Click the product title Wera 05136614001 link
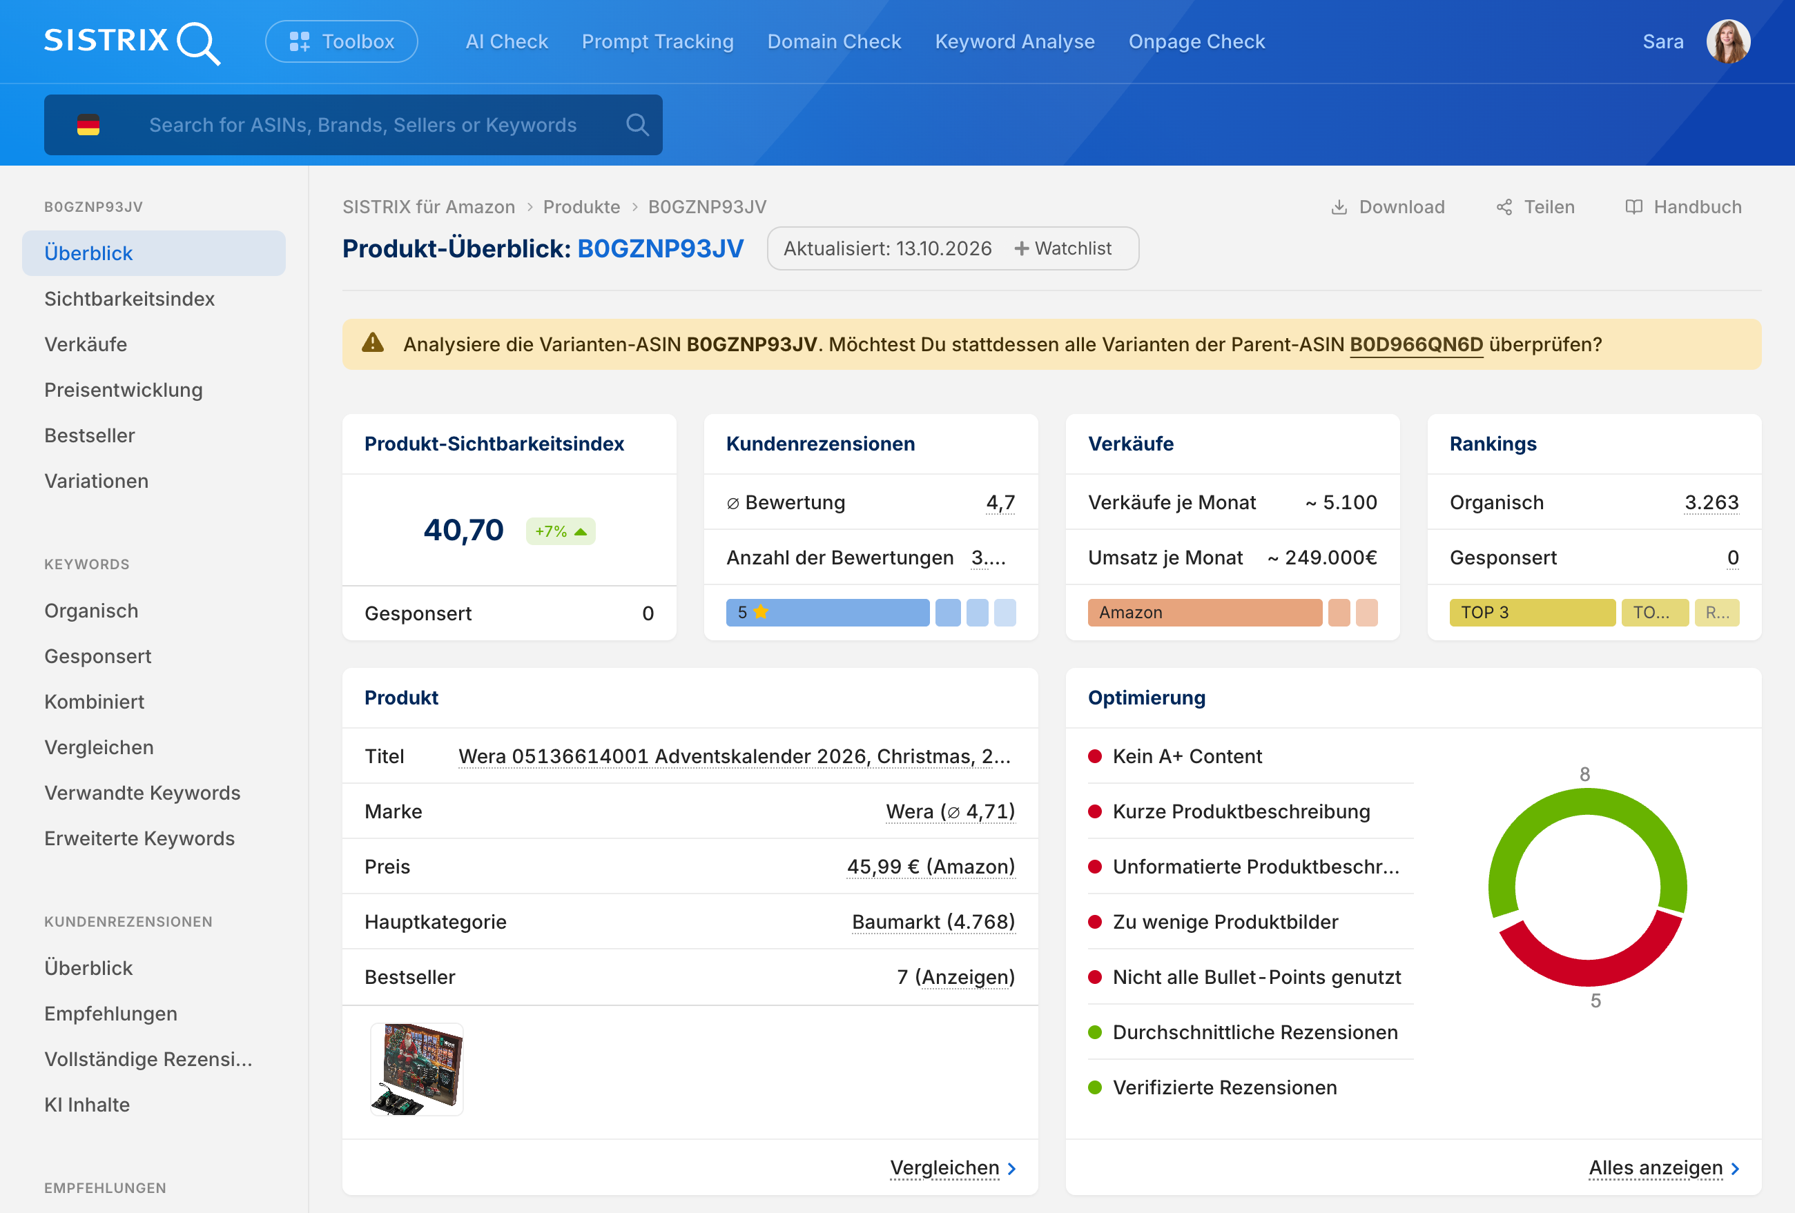1795x1213 pixels. pos(735,757)
